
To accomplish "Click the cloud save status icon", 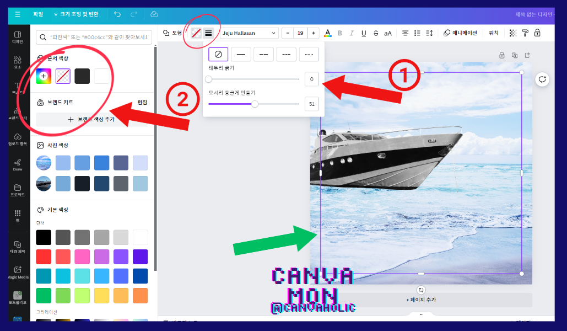I will point(154,14).
